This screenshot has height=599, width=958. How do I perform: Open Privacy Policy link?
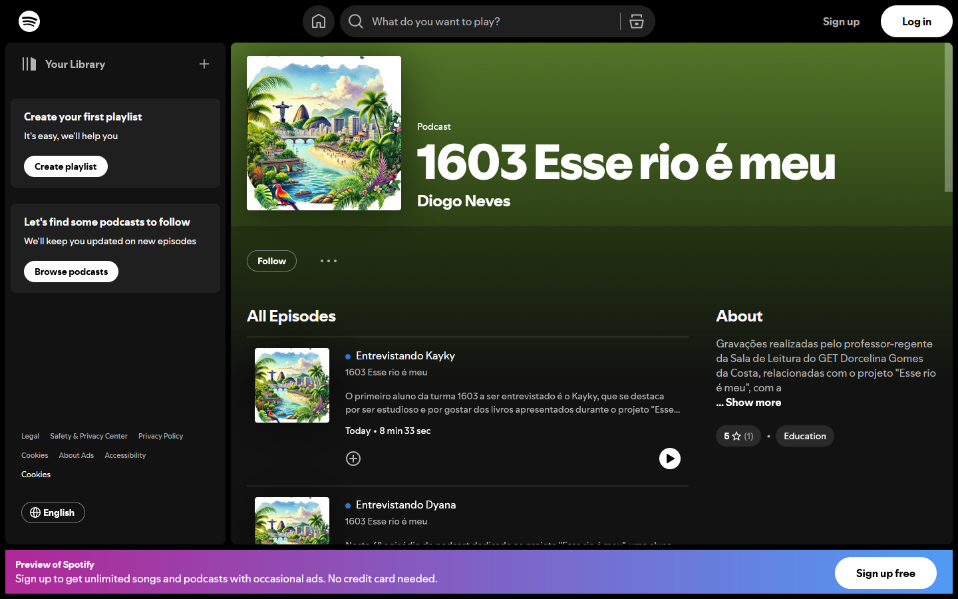pos(160,436)
